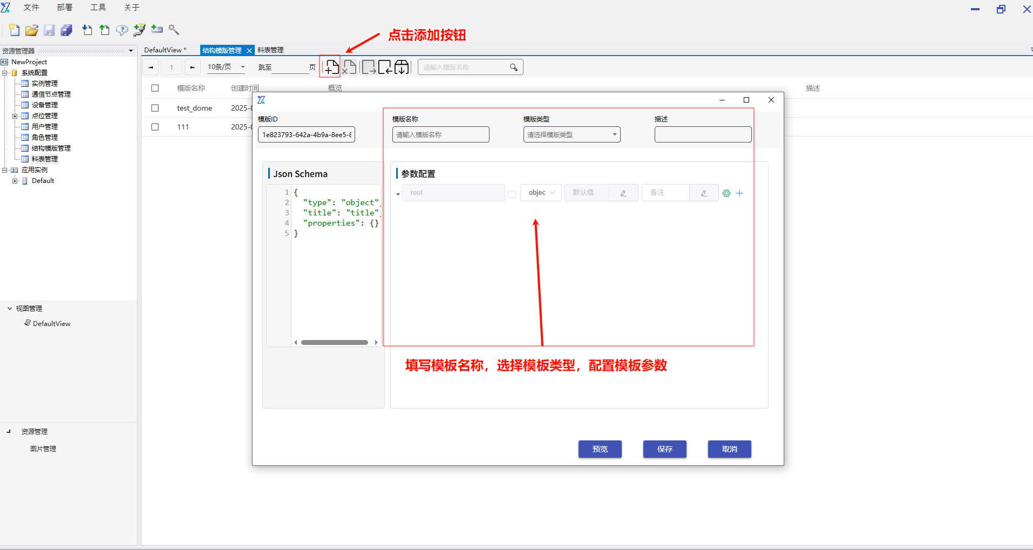Screen dimensions: 1033x550
Task: Tick the checkbox for row 111
Action: click(155, 127)
